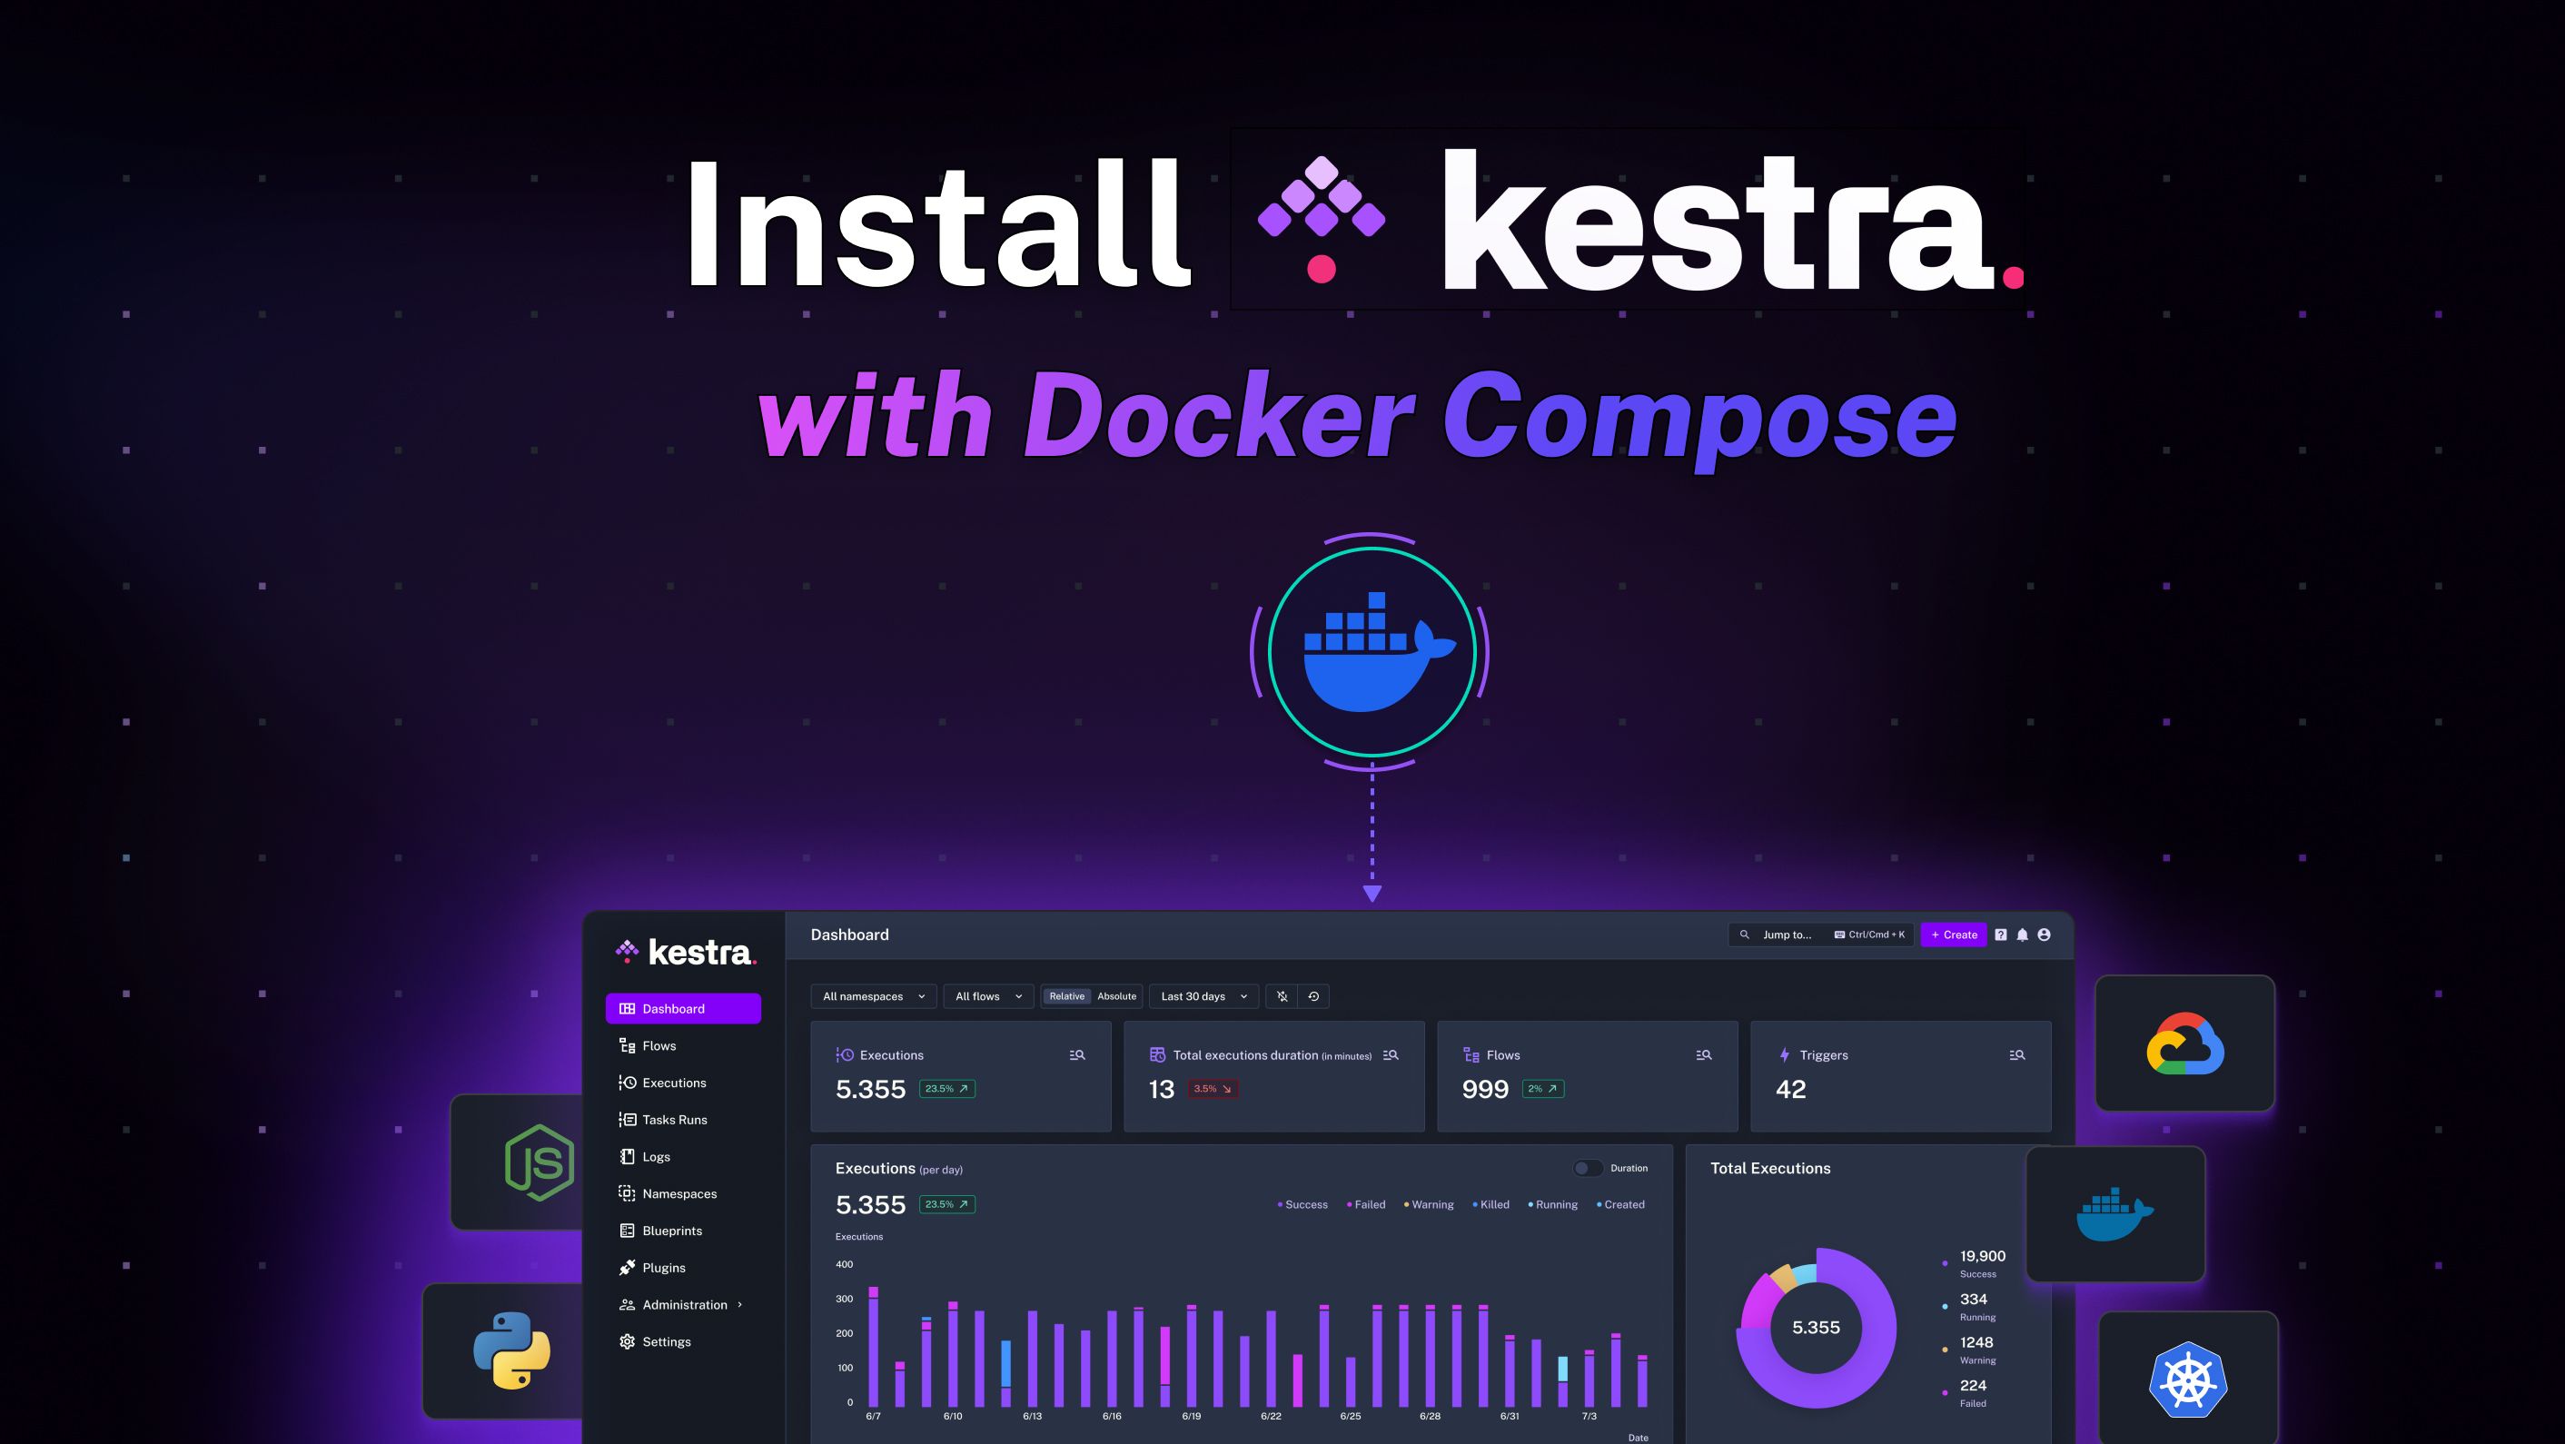Viewport: 2565px width, 1444px height.
Task: Open the Last 30 days dropdown
Action: [x=1203, y=996]
